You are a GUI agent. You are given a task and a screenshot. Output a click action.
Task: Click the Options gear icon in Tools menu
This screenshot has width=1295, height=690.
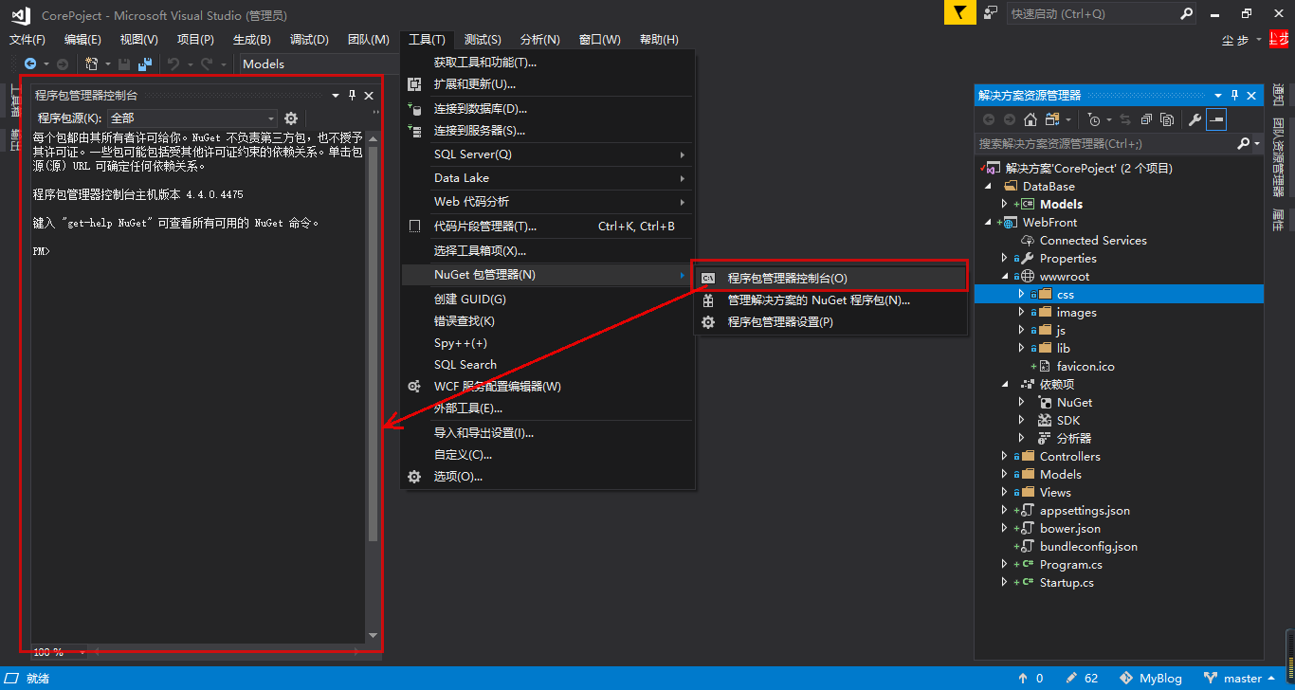pyautogui.click(x=414, y=477)
